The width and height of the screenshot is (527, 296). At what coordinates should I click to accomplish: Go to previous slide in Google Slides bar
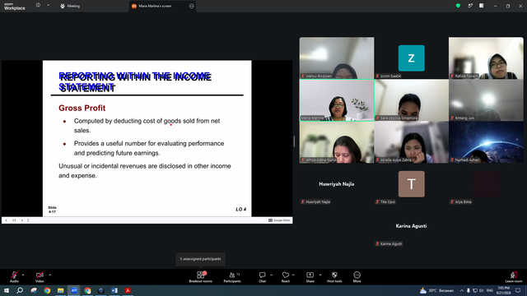tap(6, 220)
